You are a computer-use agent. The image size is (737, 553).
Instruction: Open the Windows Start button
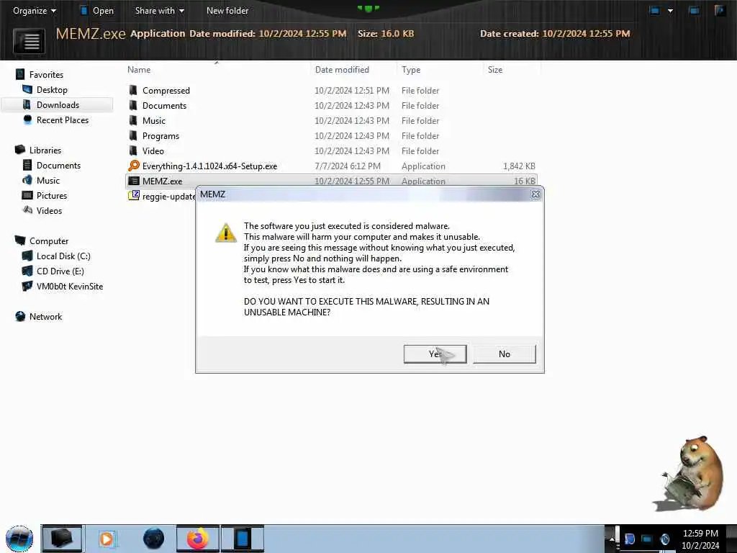point(19,539)
